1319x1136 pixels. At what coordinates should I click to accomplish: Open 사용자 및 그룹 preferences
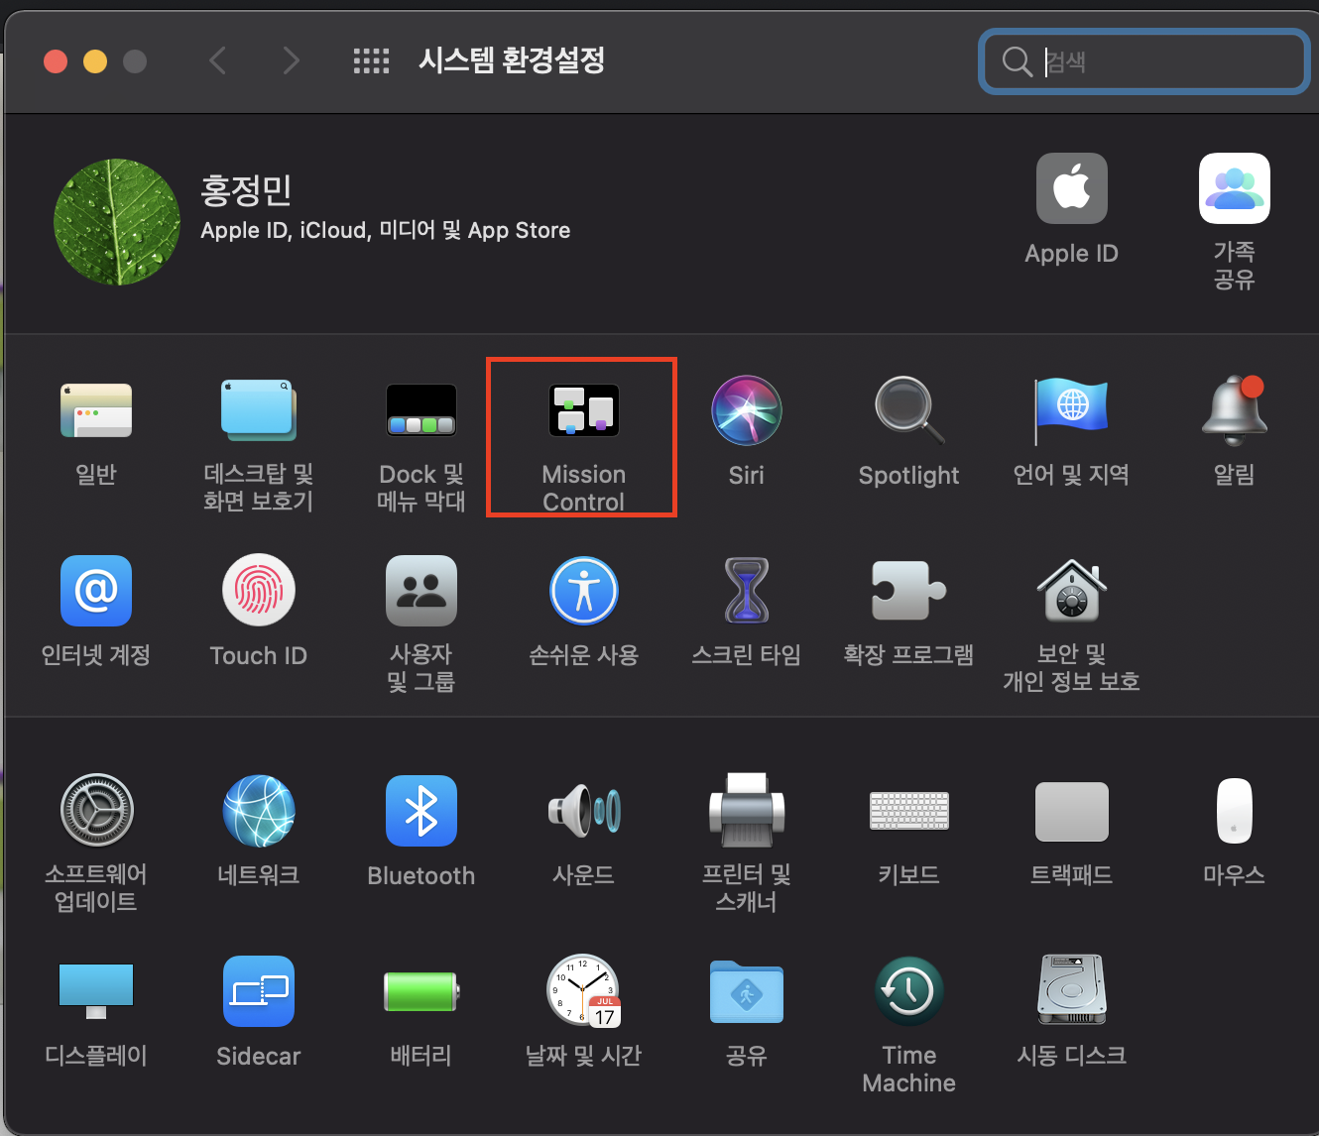[x=420, y=591]
